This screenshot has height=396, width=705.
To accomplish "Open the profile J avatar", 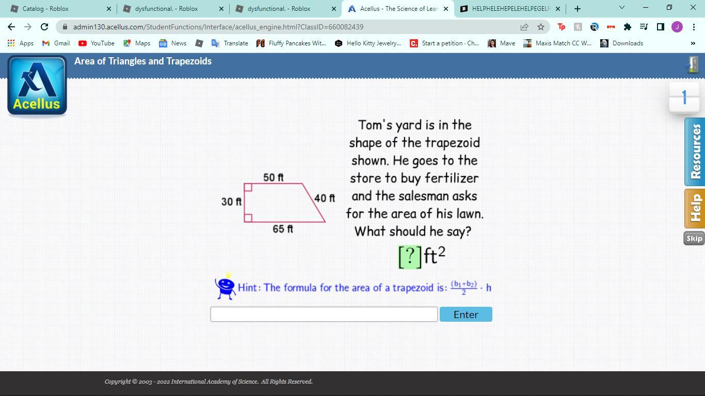I will (677, 27).
